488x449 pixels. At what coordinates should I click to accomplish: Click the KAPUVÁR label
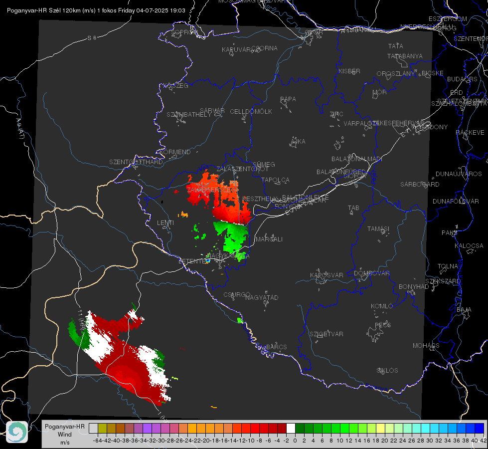[236, 50]
